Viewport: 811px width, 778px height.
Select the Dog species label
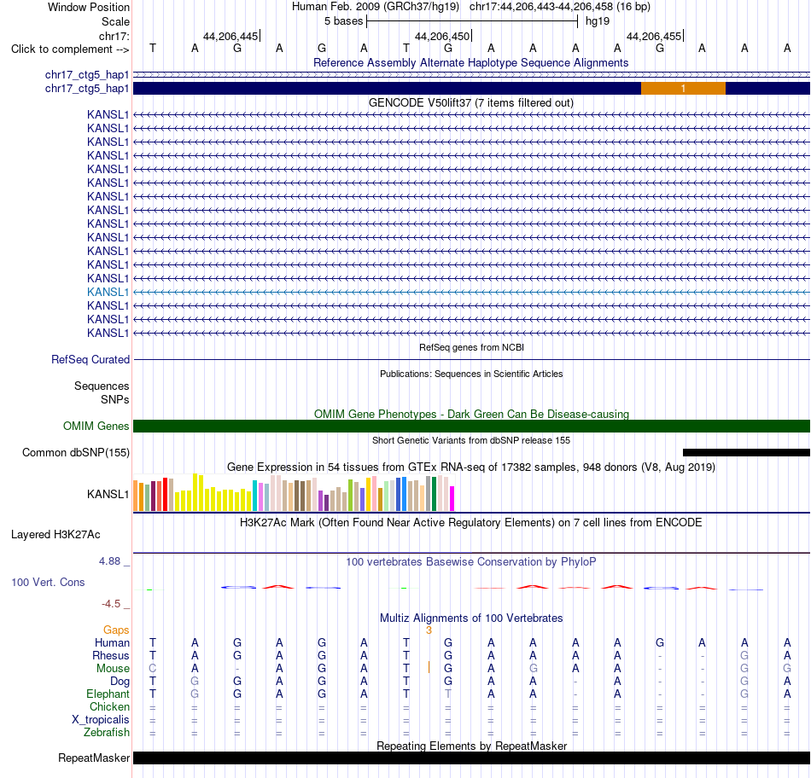[x=120, y=682]
